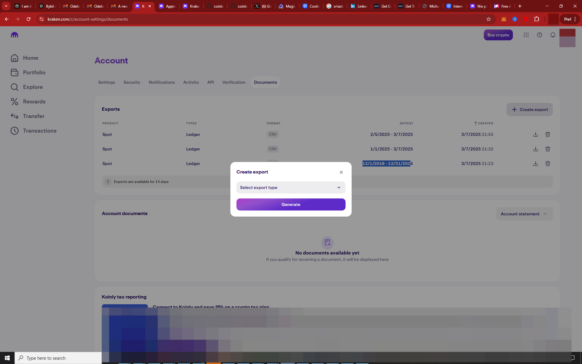Open the Windows Start menu
The height and width of the screenshot is (364, 582).
coord(7,358)
